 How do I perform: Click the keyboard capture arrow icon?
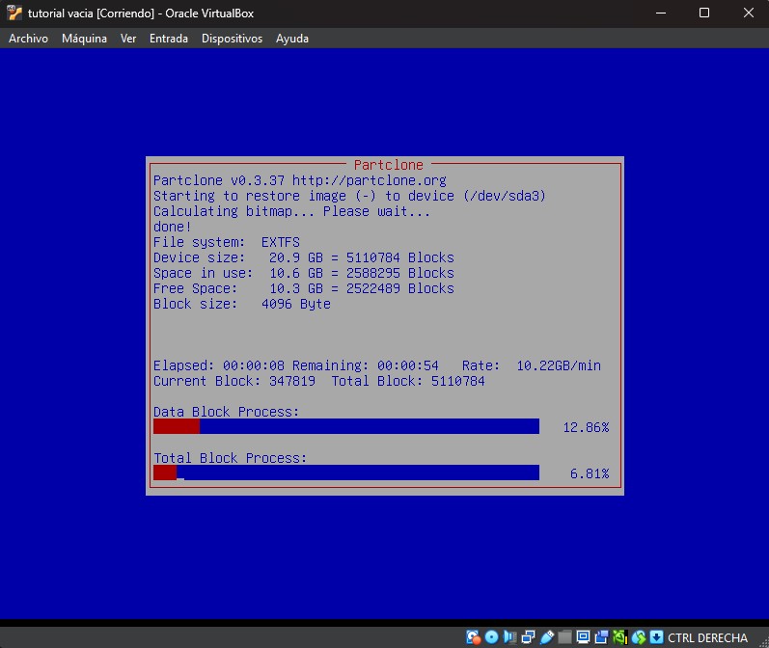tap(656, 637)
